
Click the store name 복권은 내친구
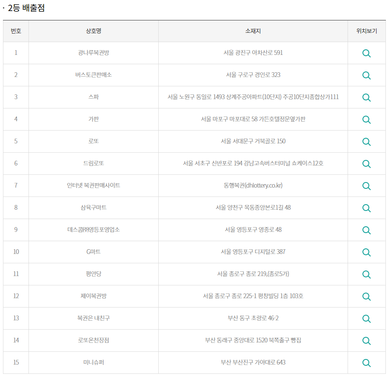(x=94, y=318)
